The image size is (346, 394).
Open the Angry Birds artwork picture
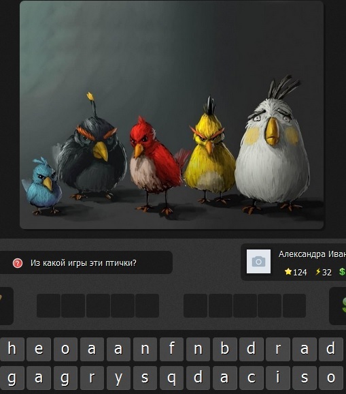tap(171, 115)
